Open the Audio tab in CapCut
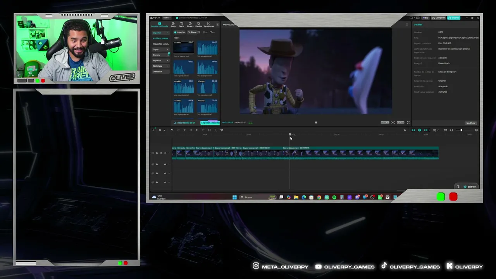 [x=173, y=24]
